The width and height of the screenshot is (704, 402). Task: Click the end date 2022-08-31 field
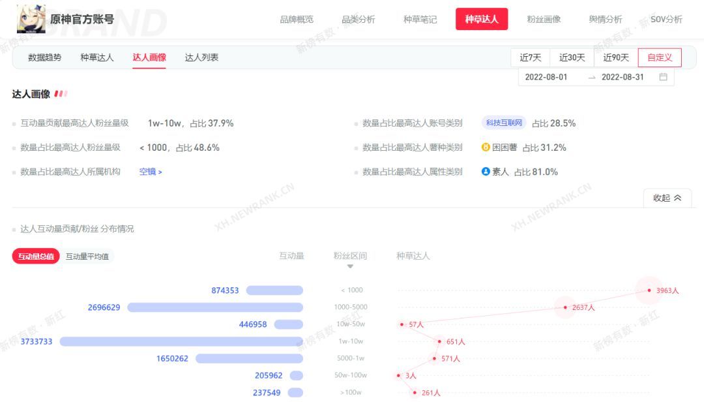point(623,77)
